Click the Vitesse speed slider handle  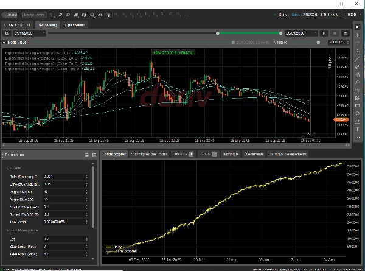click(x=318, y=42)
